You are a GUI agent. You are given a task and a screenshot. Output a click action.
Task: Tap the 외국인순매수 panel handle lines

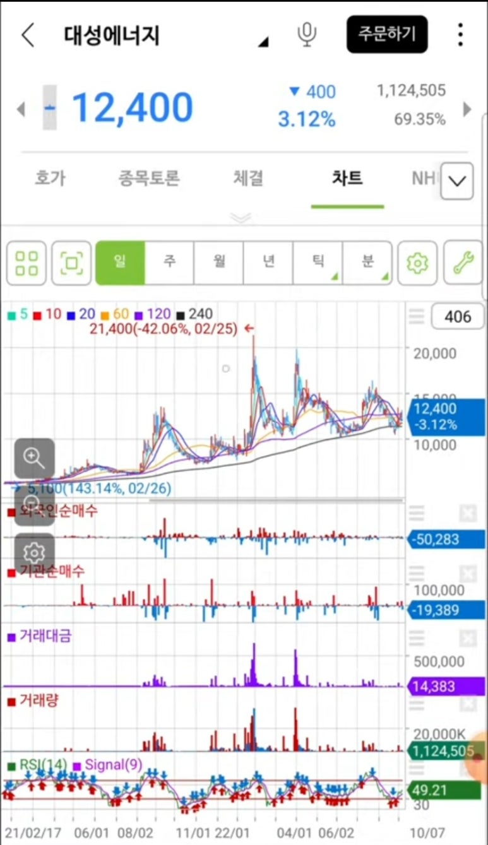pos(417,513)
